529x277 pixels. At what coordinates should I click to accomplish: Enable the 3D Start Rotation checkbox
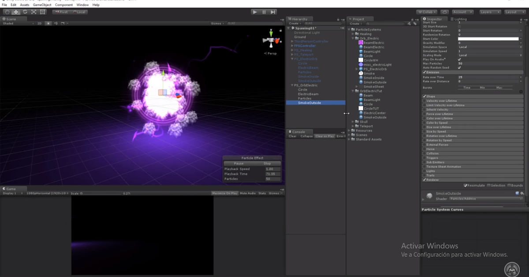pyautogui.click(x=459, y=26)
